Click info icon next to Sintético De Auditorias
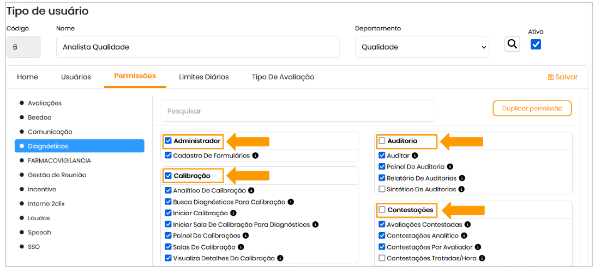595x268 pixels. [461, 189]
